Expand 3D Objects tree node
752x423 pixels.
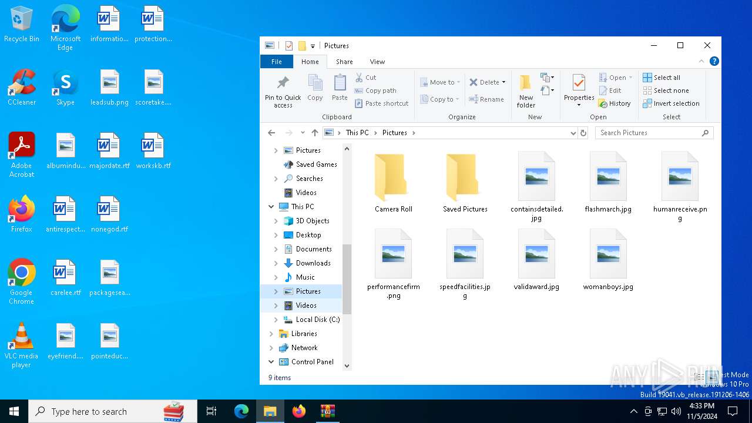click(276, 221)
